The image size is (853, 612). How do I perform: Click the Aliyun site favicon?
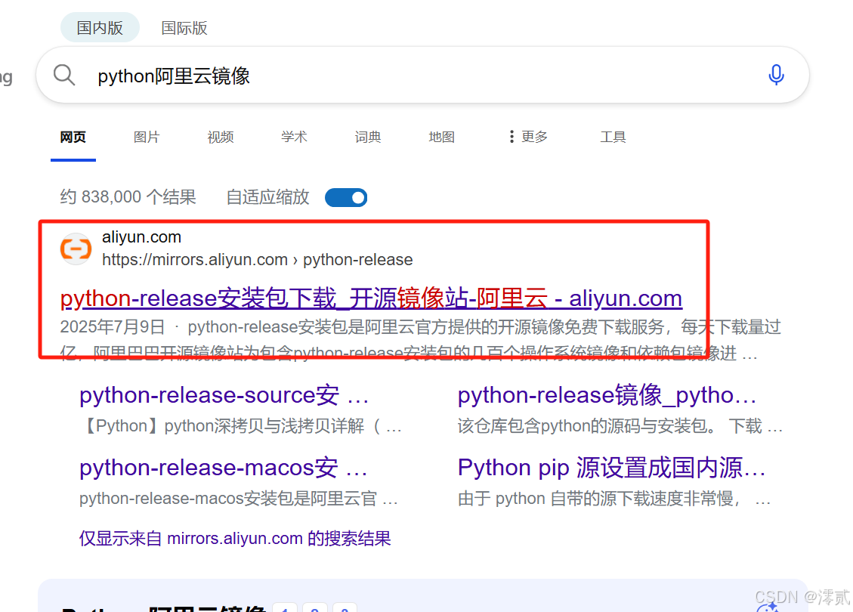(x=76, y=249)
